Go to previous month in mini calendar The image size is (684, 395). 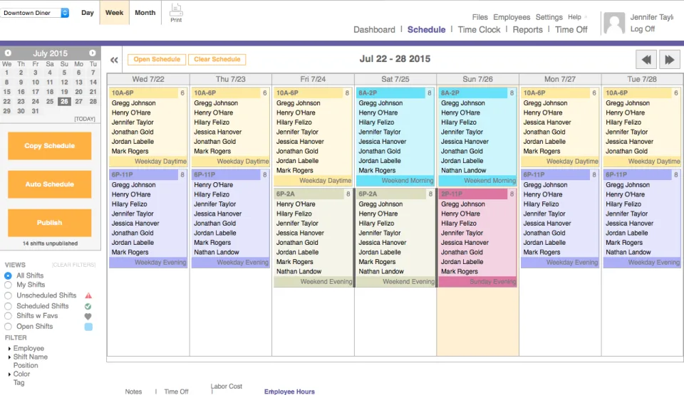pos(8,53)
